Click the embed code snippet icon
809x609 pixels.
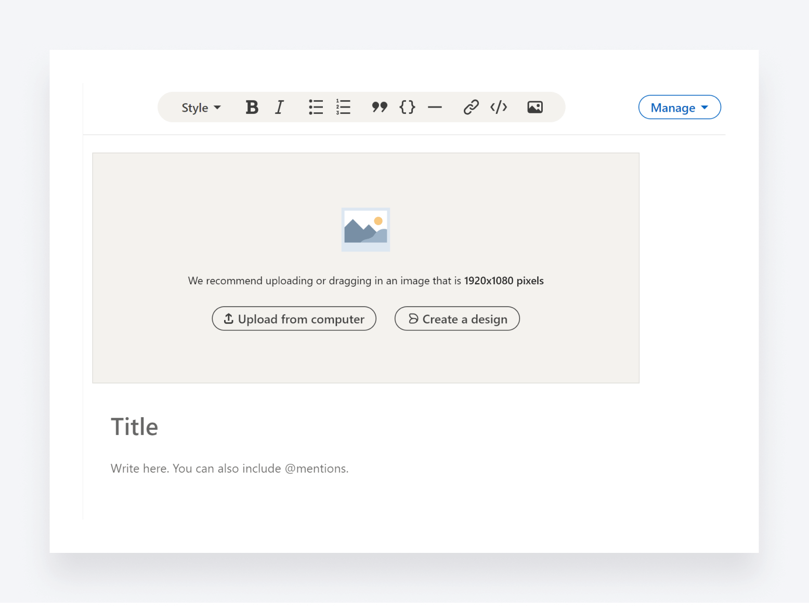pos(499,108)
